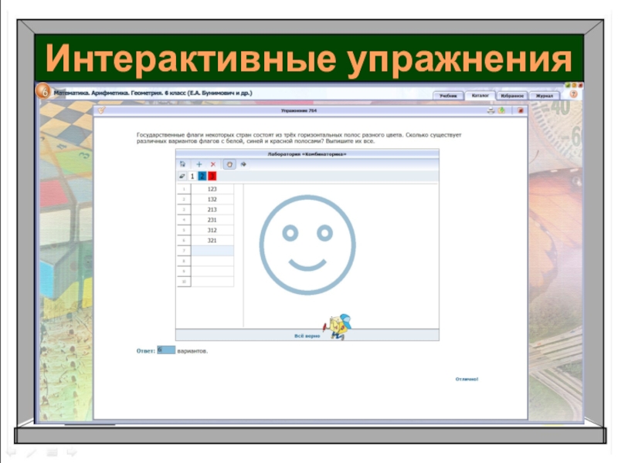Select table cell containing 321
This screenshot has height=463, width=618.
(212, 240)
